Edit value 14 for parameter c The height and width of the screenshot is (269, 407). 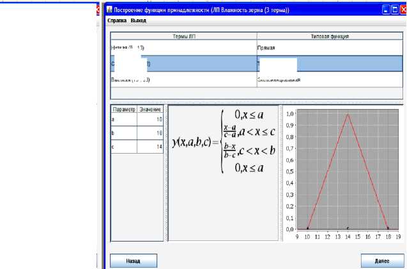(x=150, y=147)
